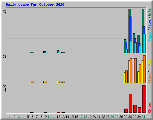Click the Visits legend label
Viewport: 153px width, 120px height.
[x=150, y=65]
